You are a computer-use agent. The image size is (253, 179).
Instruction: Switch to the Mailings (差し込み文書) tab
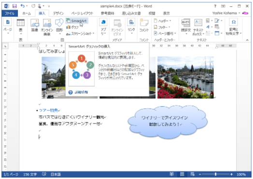[x=131, y=14]
